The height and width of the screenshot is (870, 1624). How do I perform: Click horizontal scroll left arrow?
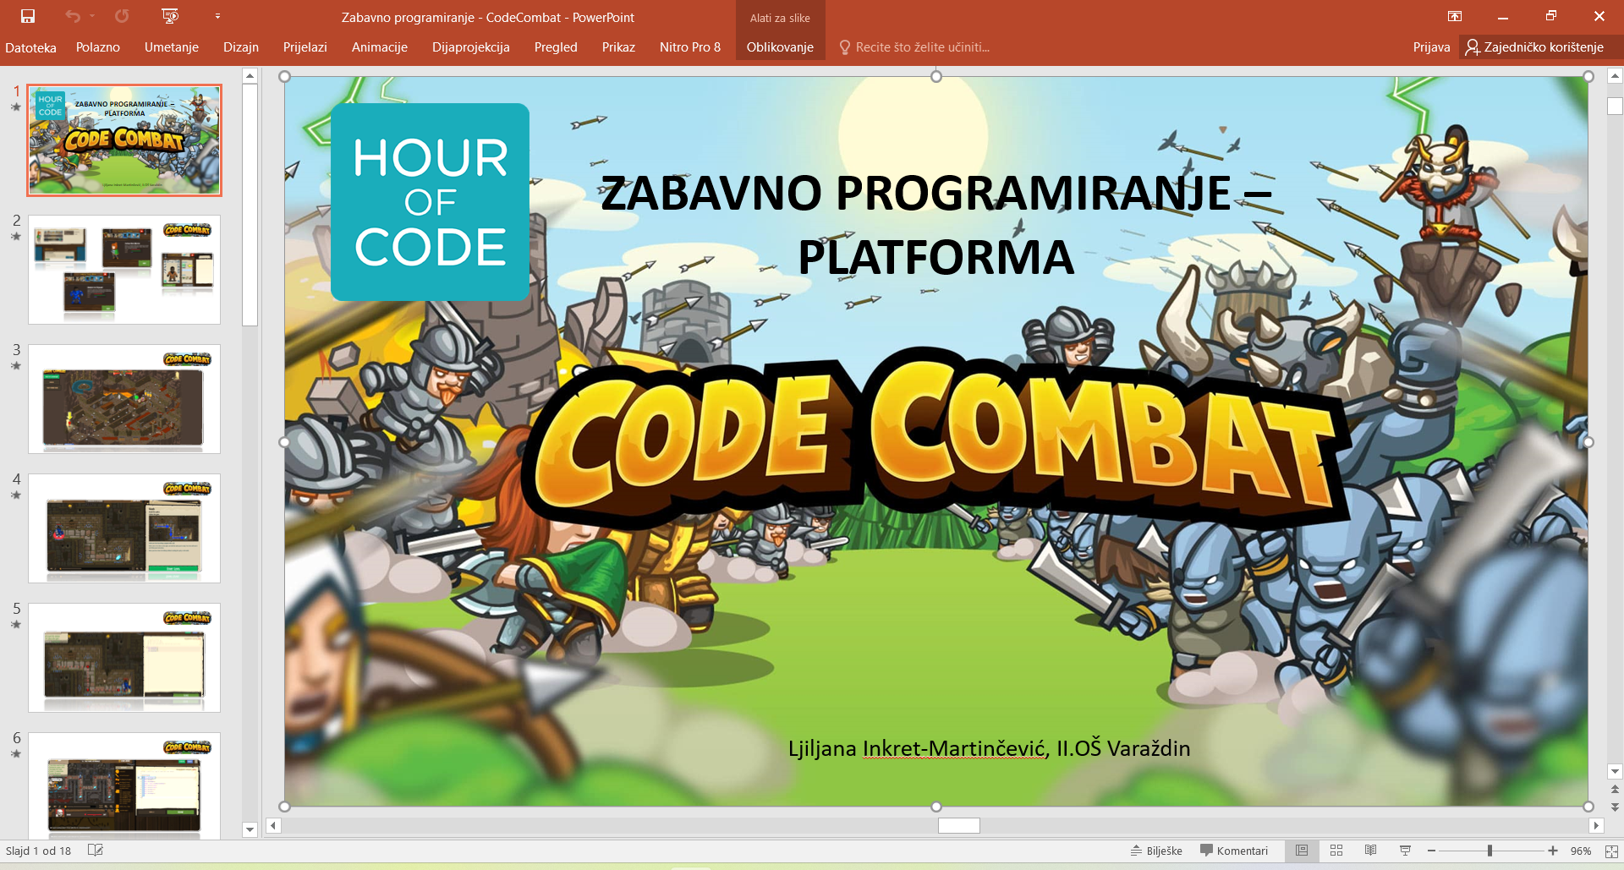tap(273, 825)
